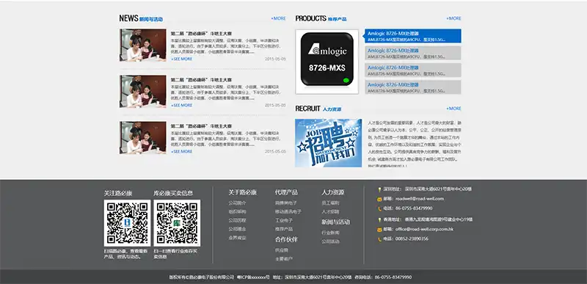Open 员工福利 footer link
The height and width of the screenshot is (284, 587).
[330, 203]
